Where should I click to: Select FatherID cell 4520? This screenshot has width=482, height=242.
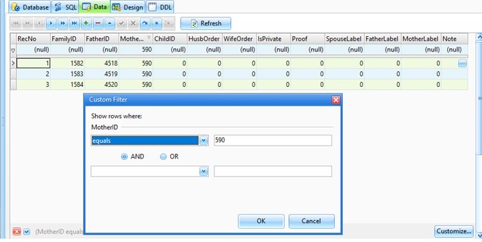tap(102, 84)
